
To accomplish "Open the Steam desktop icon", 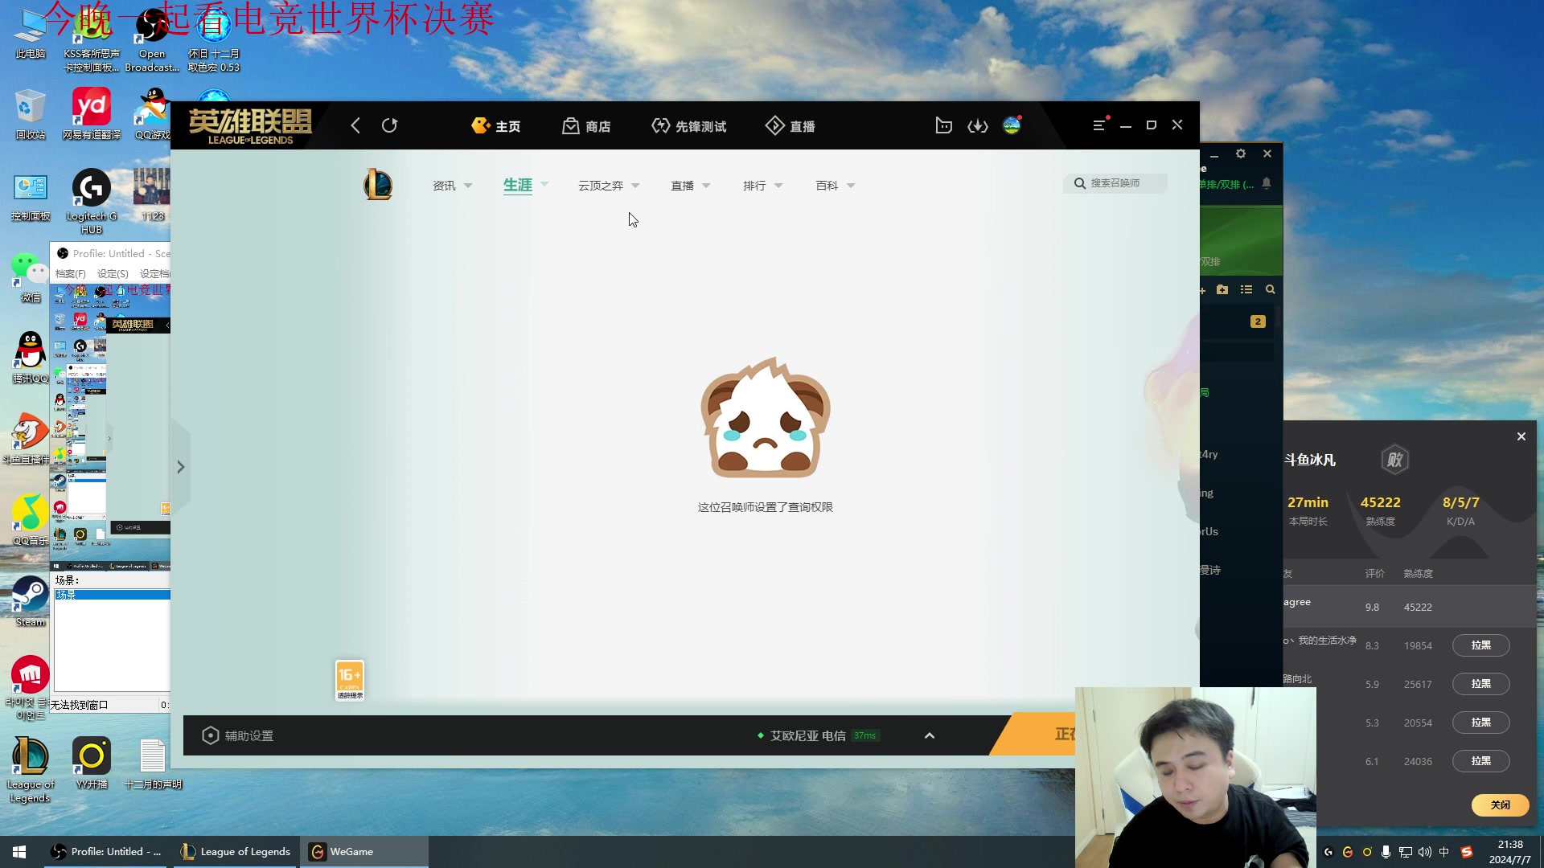I will [31, 601].
